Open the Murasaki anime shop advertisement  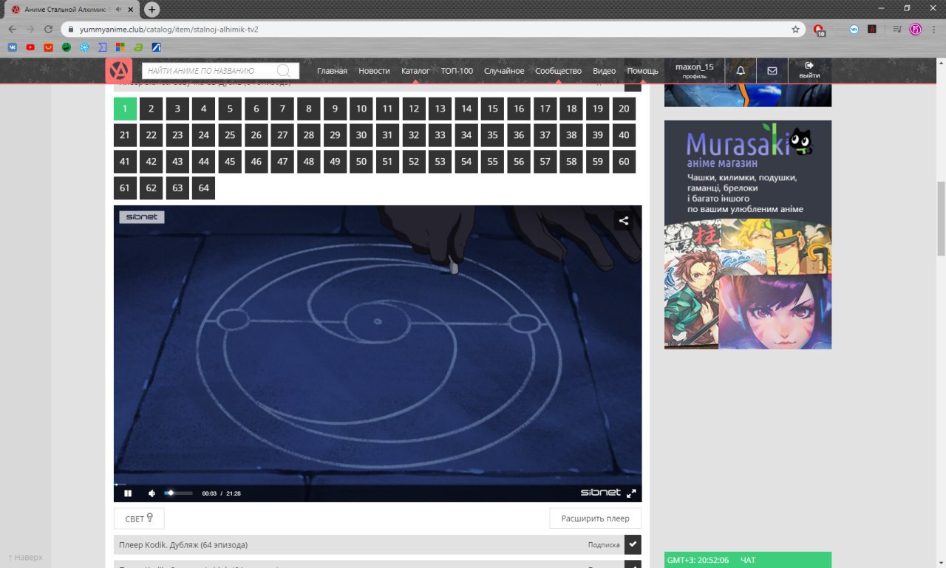coord(748,235)
